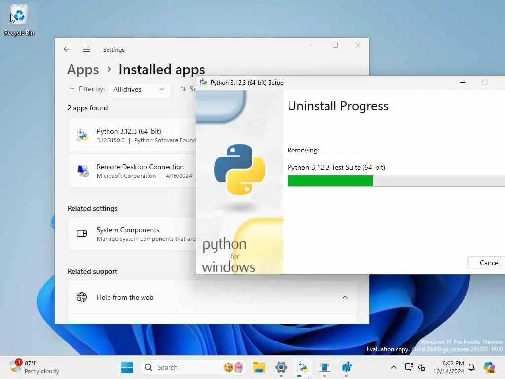Click the Help from the web globe icon
The image size is (505, 379).
[82, 297]
